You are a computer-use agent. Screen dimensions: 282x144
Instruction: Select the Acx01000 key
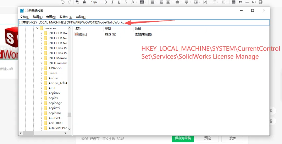(x=55, y=123)
